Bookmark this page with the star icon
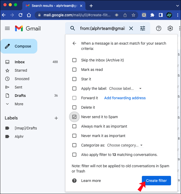Image resolution: width=181 pixels, height=194 pixels. click(133, 15)
